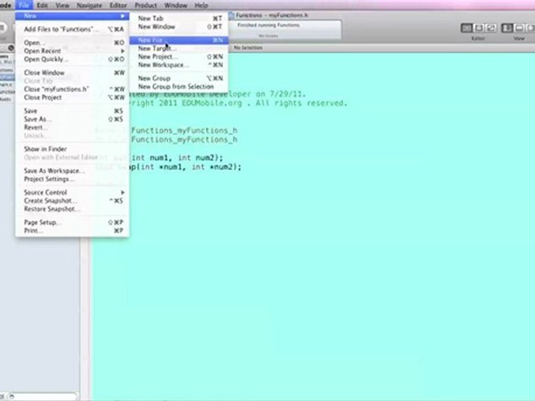535x401 pixels.
Task: Open the Edit menu
Action: (42, 5)
